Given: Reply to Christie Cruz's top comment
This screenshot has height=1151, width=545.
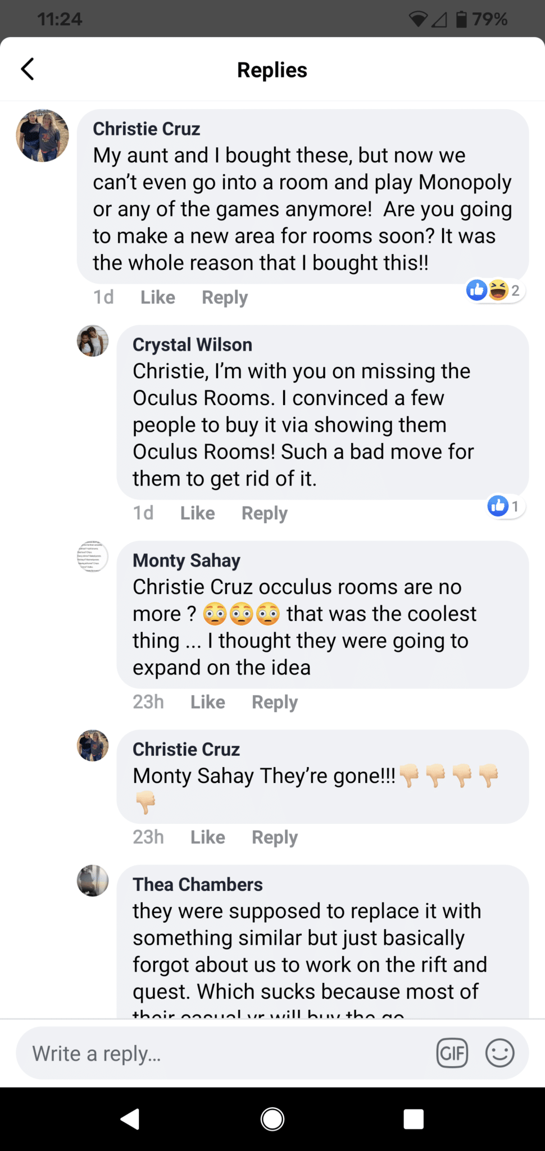Looking at the screenshot, I should [x=225, y=297].
